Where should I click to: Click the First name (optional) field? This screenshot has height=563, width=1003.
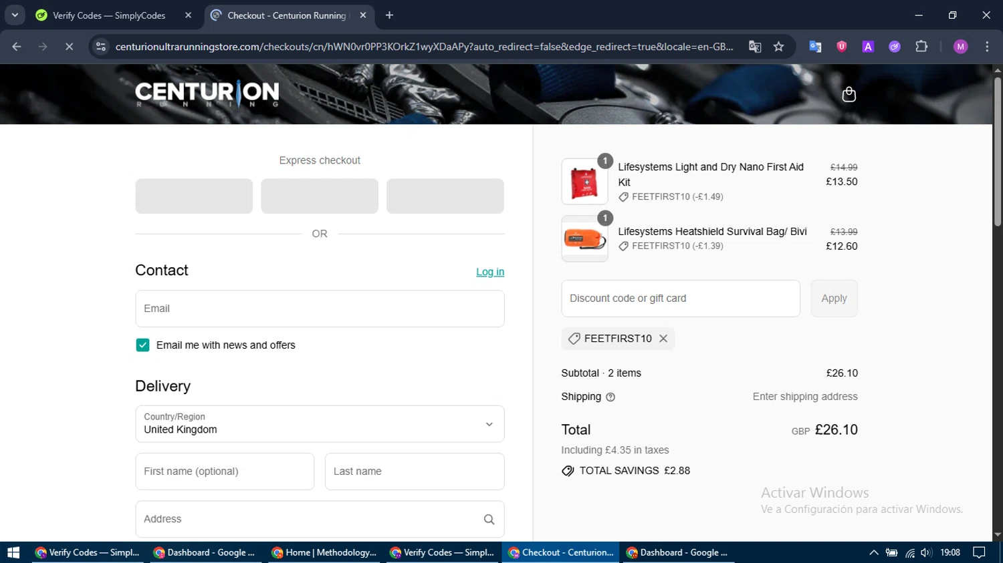225,472
